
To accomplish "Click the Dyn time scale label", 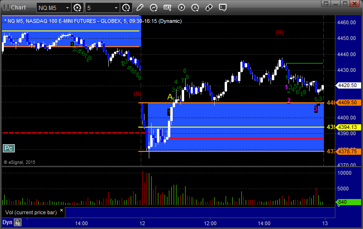I will click(x=7, y=222).
